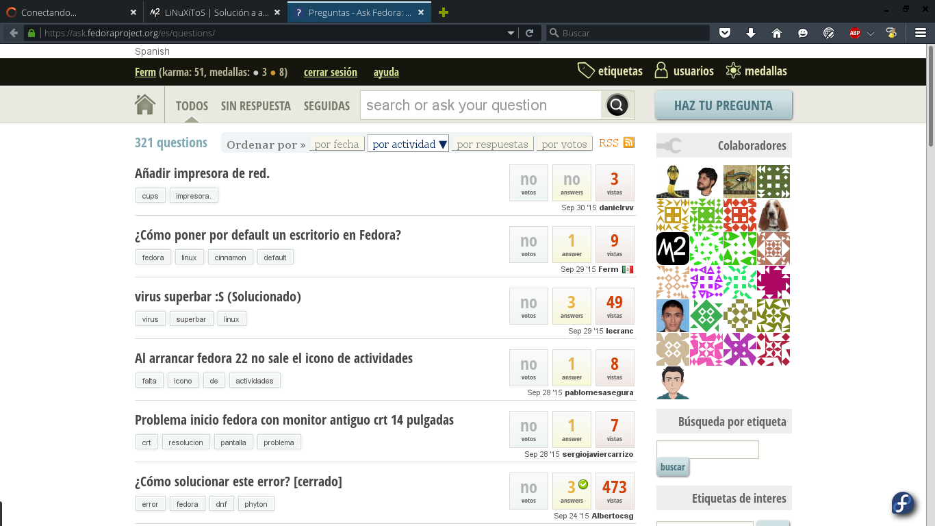
Task: Sort questions por actividad
Action: coord(409,144)
